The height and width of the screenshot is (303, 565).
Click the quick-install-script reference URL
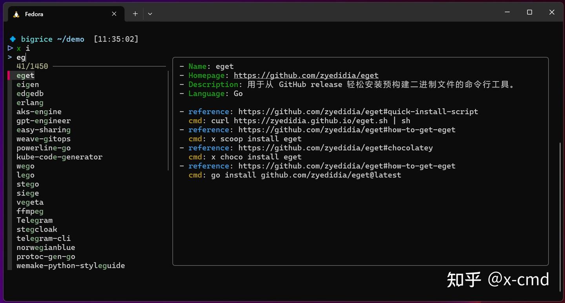click(x=358, y=111)
